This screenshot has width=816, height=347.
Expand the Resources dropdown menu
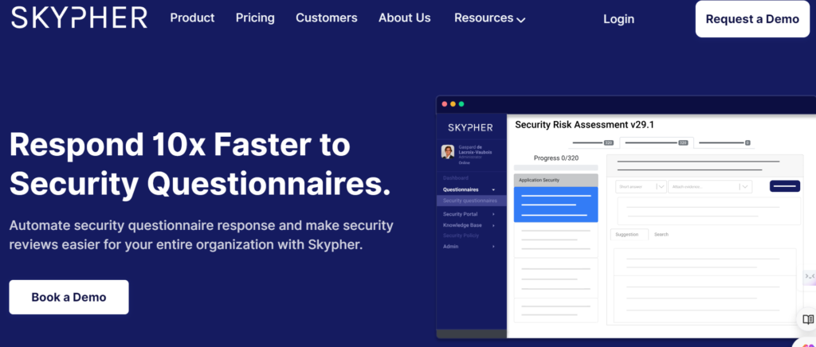(489, 18)
